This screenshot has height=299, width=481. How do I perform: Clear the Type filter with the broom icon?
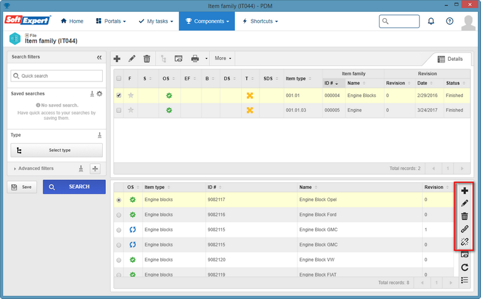pyautogui.click(x=100, y=135)
